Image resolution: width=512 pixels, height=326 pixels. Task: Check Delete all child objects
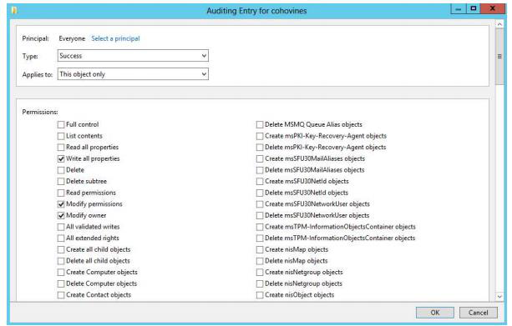(61, 261)
